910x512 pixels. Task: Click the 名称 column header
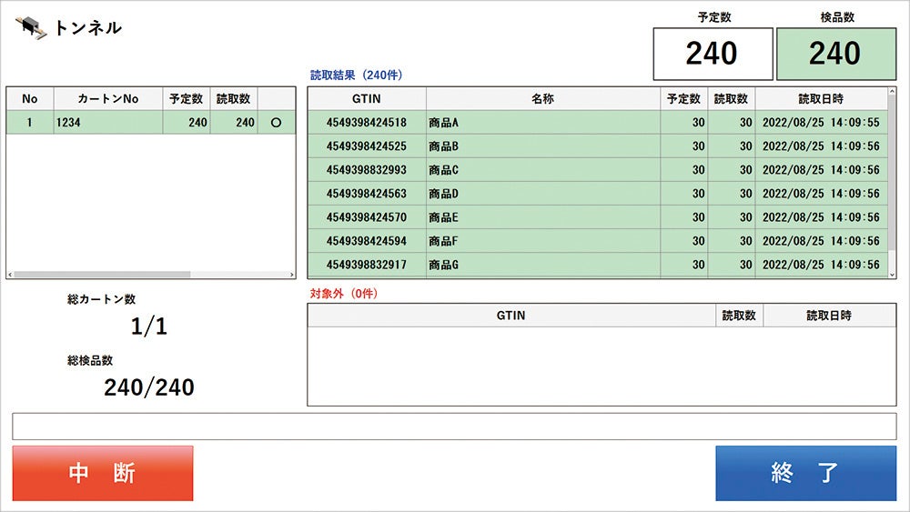click(543, 98)
